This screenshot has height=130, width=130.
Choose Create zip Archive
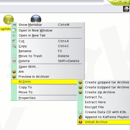(x=104, y=92)
